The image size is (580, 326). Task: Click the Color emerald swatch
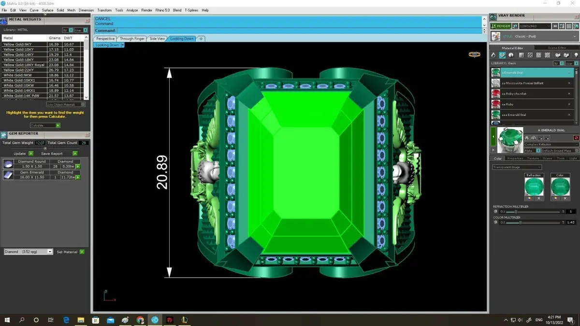(x=560, y=186)
